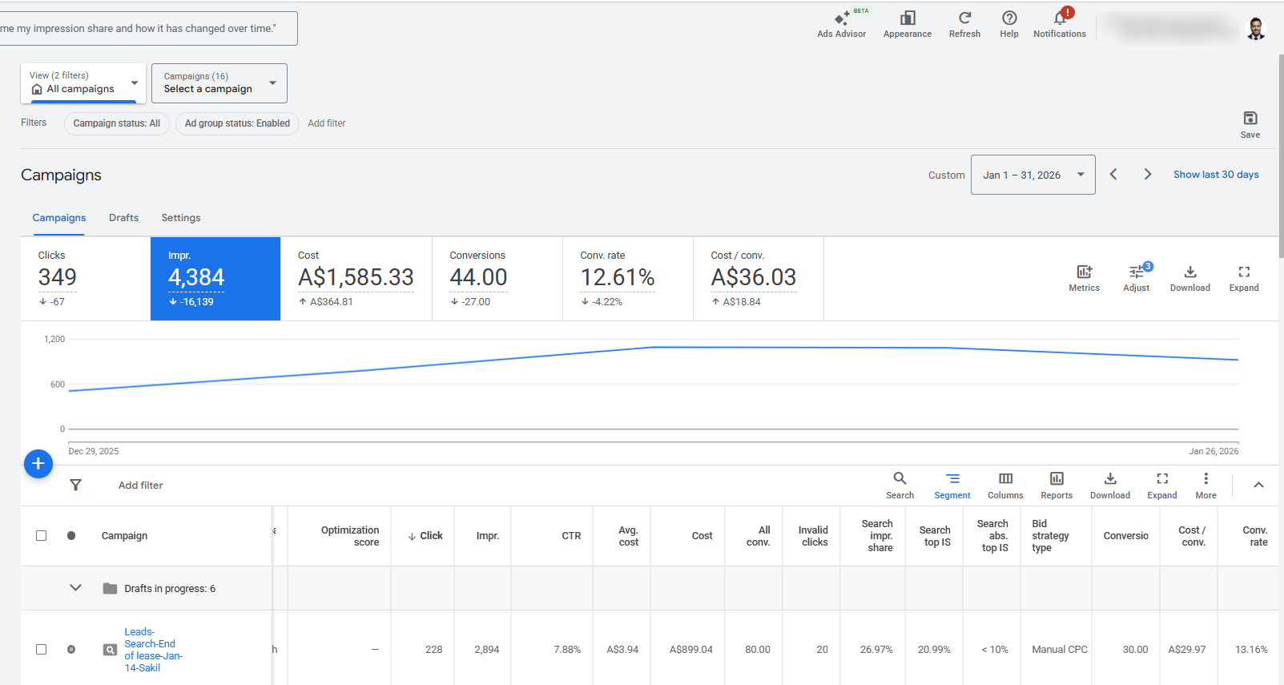Open the table Search icon
Screen dimensions: 1284x685
[x=900, y=478]
